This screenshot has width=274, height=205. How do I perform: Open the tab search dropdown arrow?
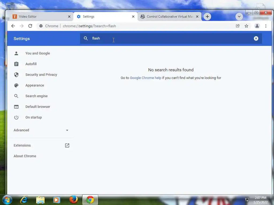click(239, 17)
